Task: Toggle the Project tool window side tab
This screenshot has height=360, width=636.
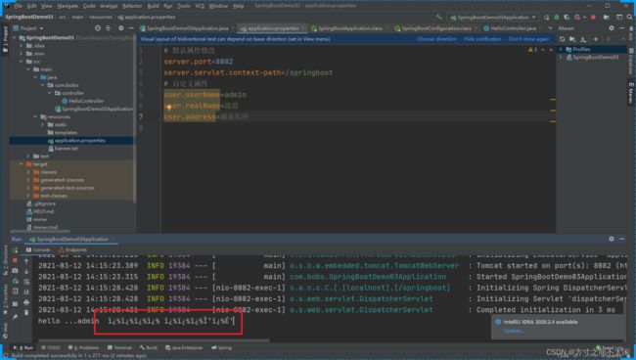Action: click(x=5, y=39)
